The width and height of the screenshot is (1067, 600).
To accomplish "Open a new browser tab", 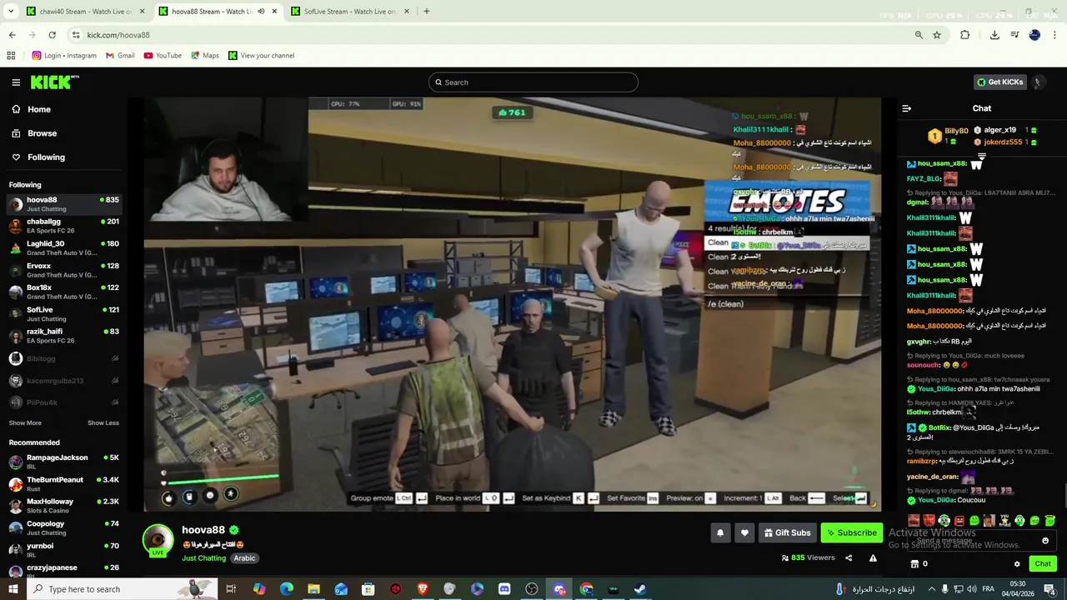I will (426, 12).
